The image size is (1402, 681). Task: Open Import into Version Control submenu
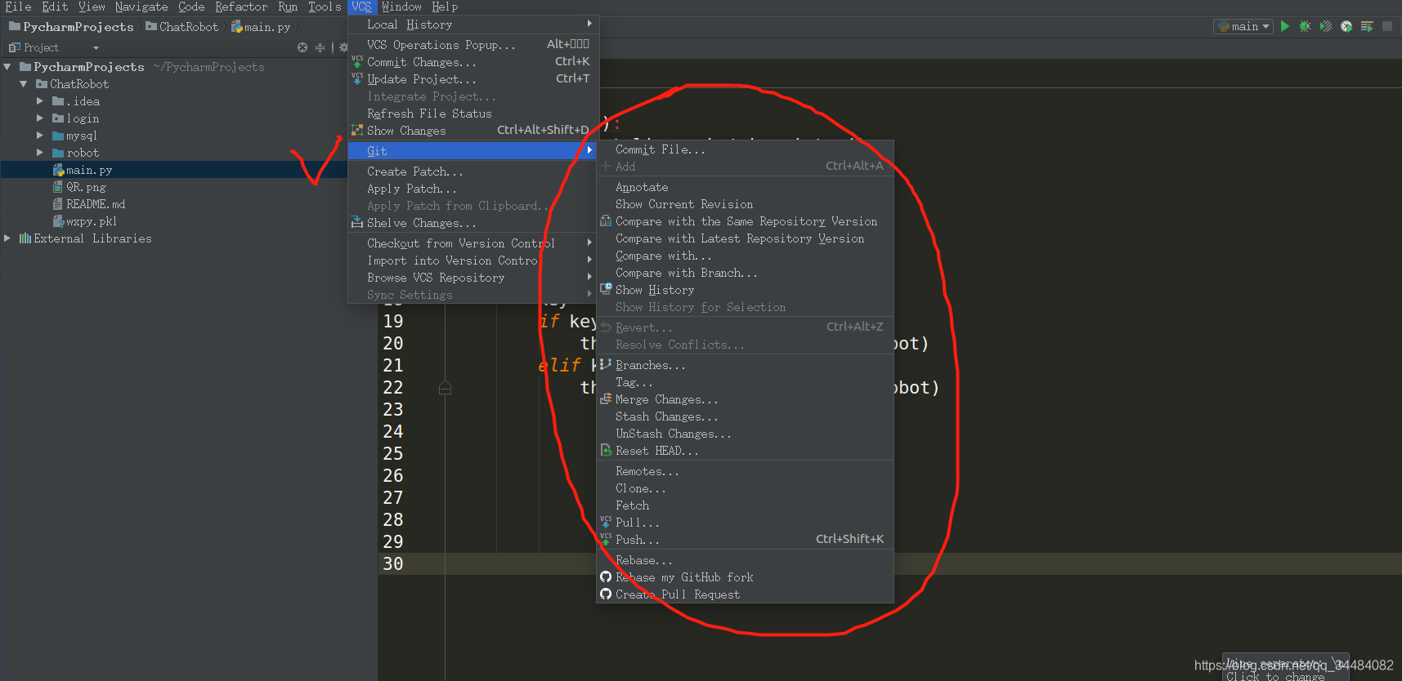pyautogui.click(x=473, y=260)
